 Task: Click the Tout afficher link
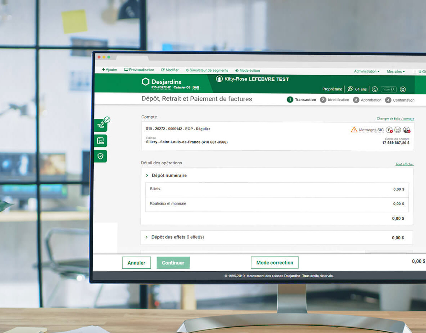tap(404, 164)
